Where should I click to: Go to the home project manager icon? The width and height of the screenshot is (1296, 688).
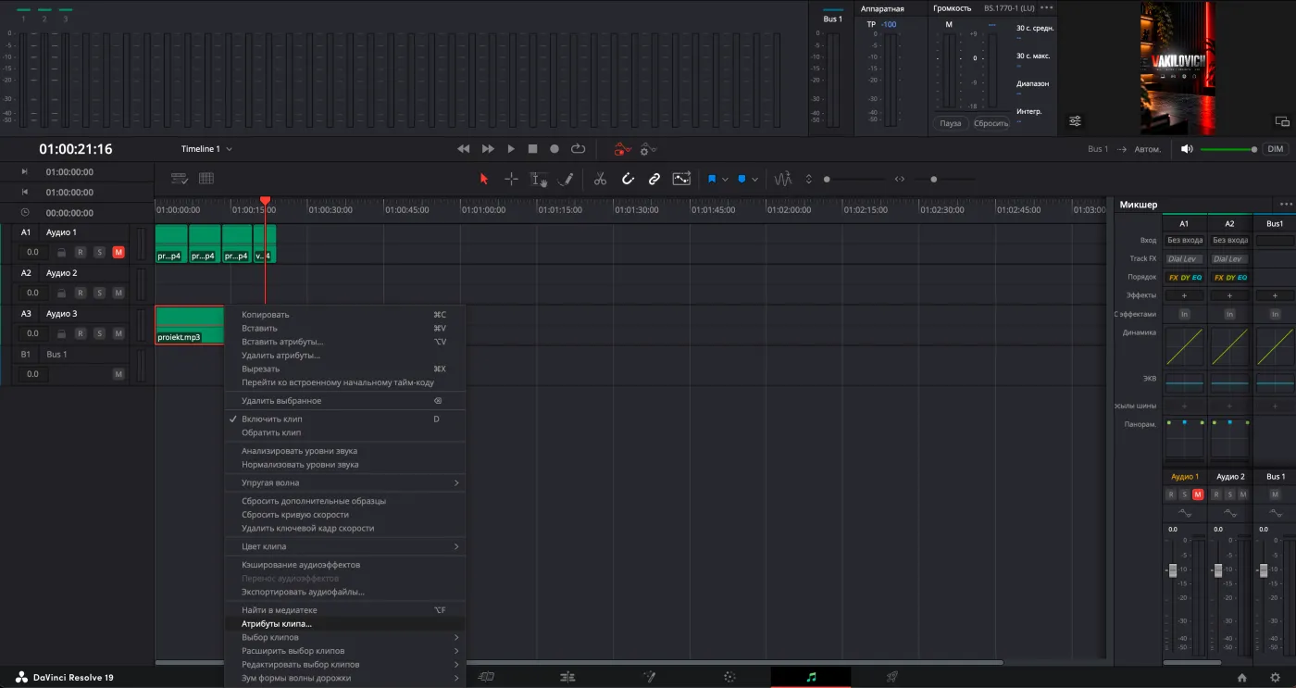point(1242,677)
